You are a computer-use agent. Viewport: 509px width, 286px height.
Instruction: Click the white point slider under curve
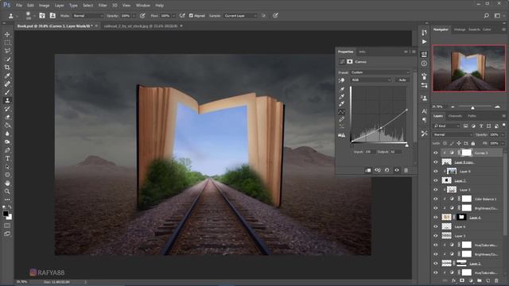pos(406,145)
